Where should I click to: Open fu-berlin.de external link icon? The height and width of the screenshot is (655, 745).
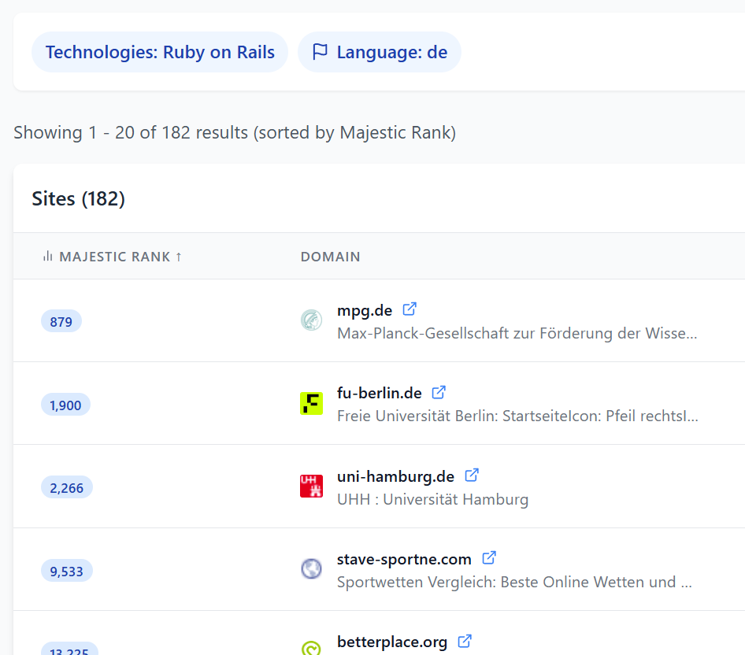click(x=439, y=392)
